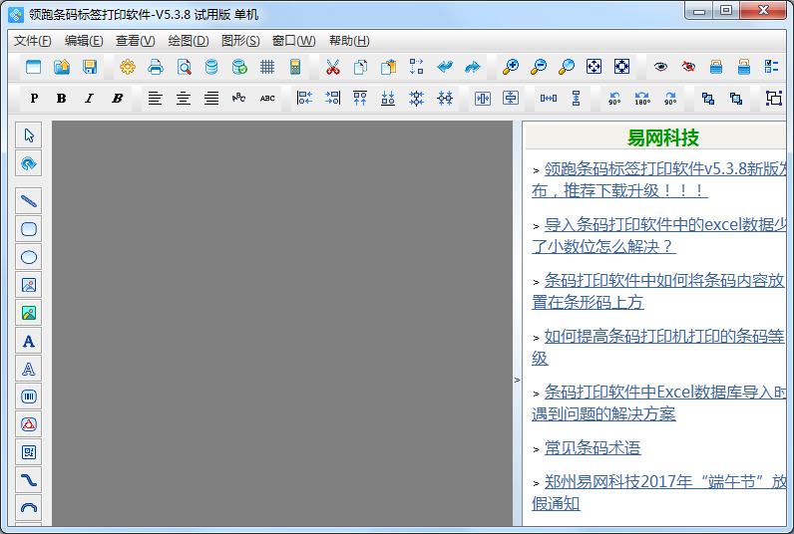Viewport: 794px width, 534px height.
Task: Rotate 180 degrees using the toolbar icon
Action: point(642,98)
